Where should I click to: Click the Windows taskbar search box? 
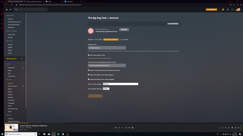[21, 134]
